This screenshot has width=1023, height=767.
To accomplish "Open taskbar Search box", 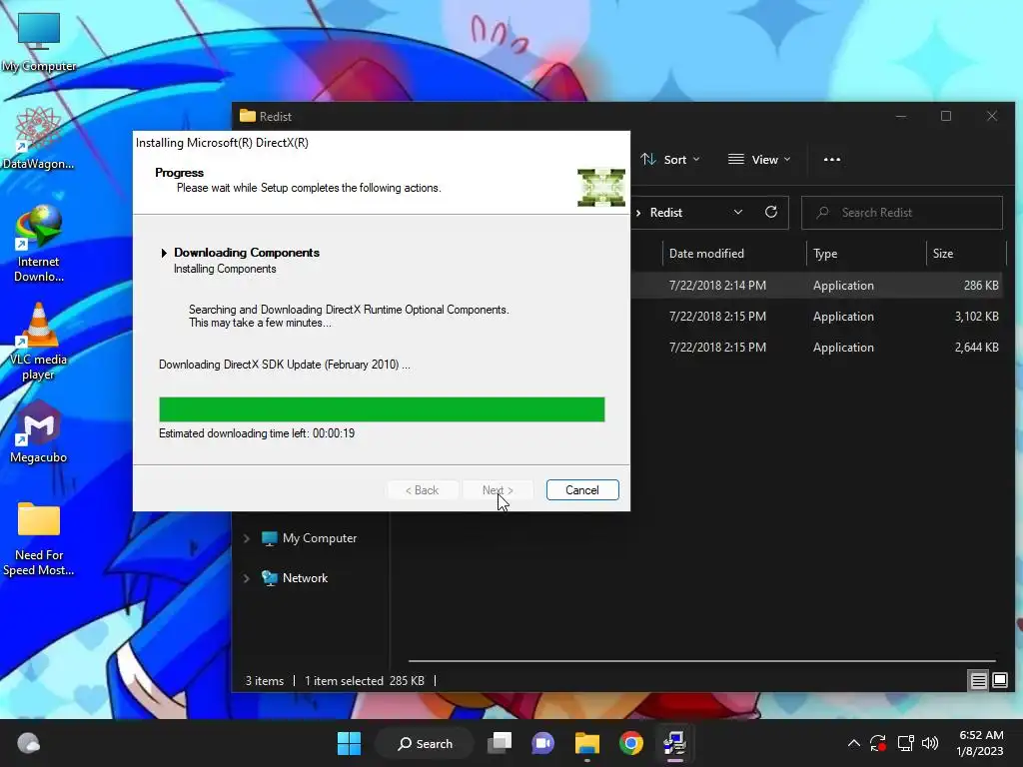I will pos(426,743).
